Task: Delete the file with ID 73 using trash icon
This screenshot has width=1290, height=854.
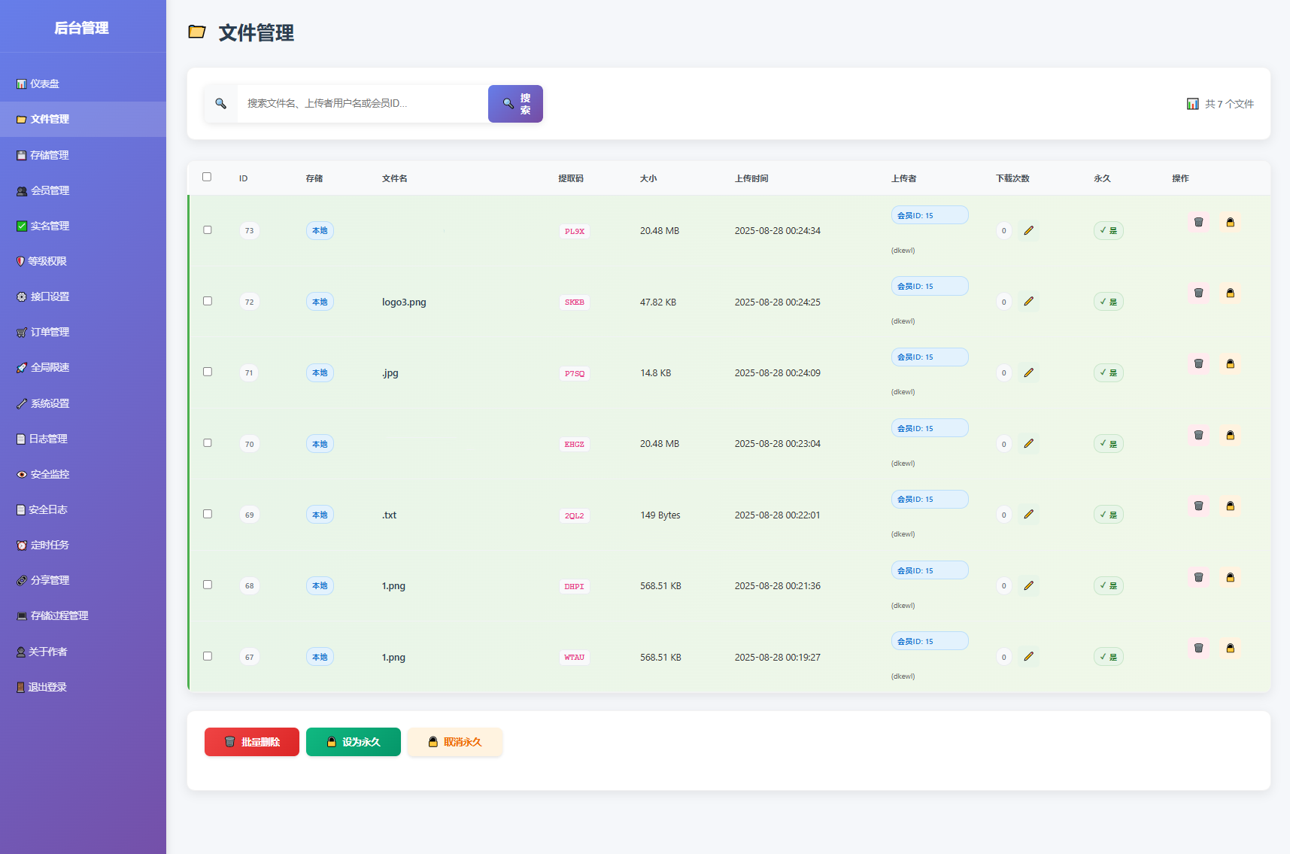Action: pos(1198,223)
